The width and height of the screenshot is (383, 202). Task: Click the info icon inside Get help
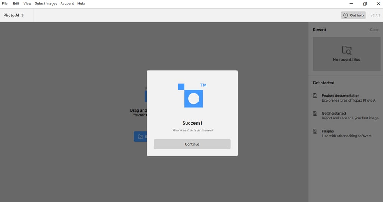click(346, 15)
